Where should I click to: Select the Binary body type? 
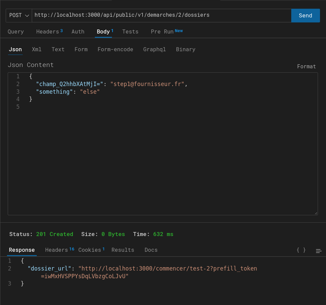pyautogui.click(x=186, y=49)
